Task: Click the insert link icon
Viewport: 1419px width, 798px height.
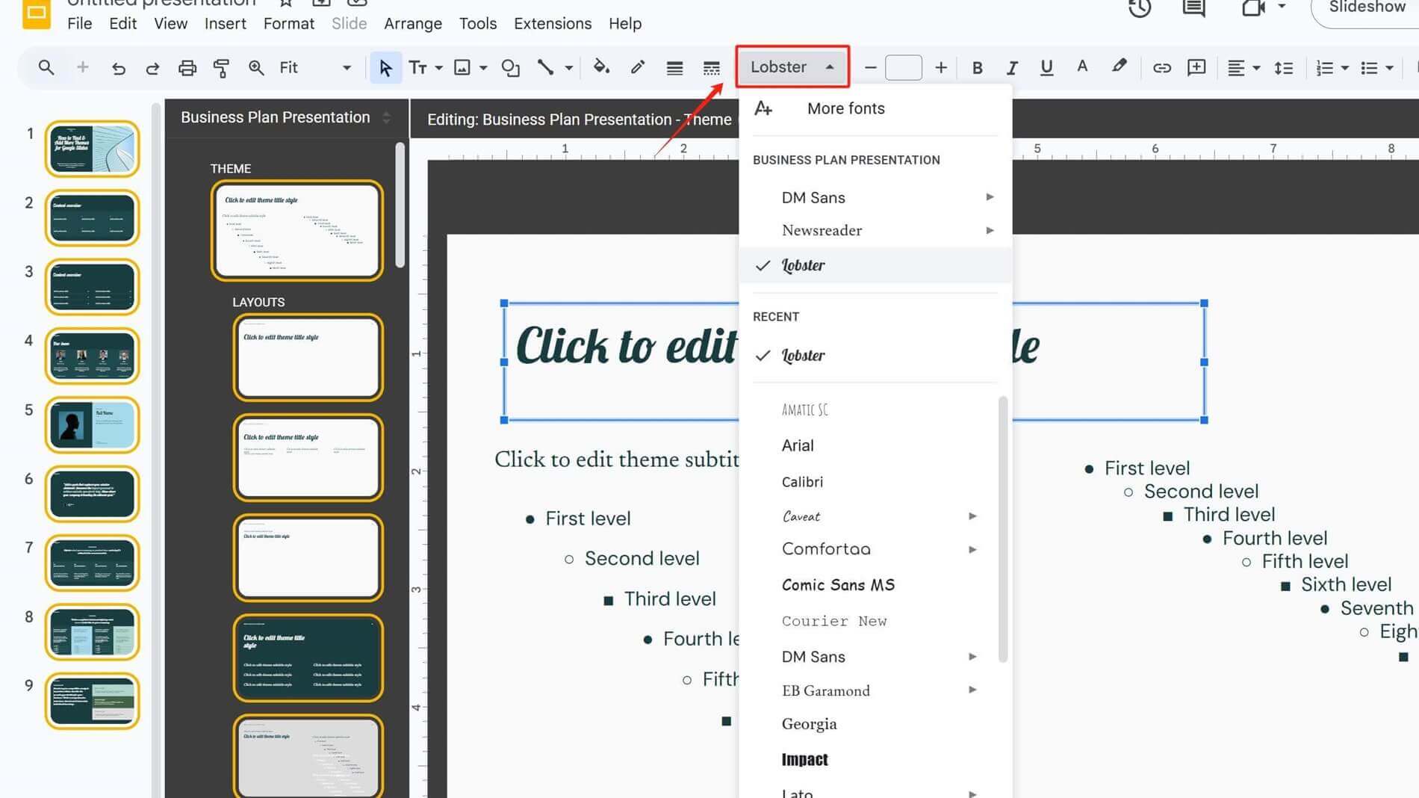Action: point(1161,68)
